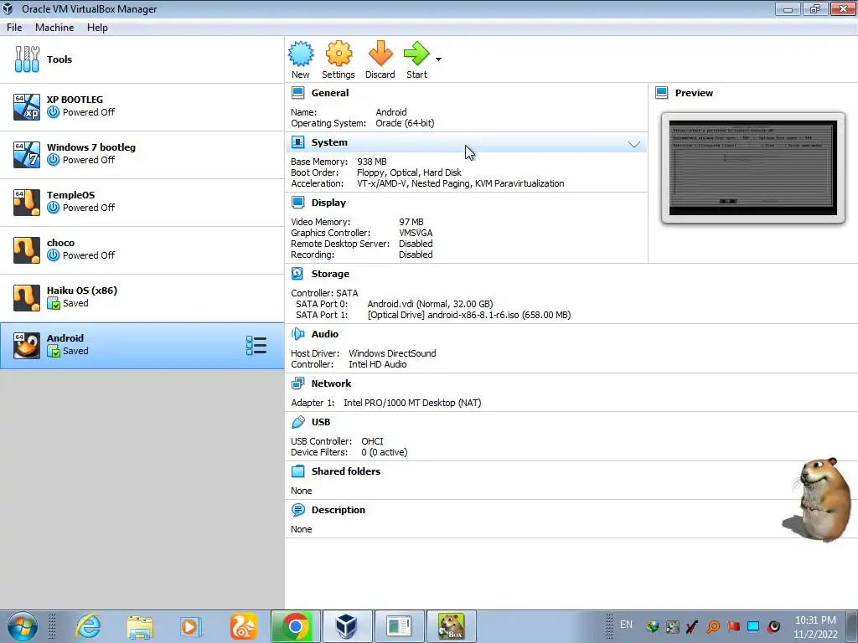
Task: Select the TempleOS virtual machine
Action: (142, 203)
